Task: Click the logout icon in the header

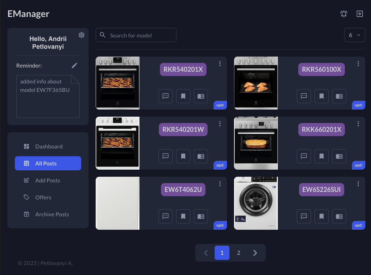Action: (x=360, y=14)
